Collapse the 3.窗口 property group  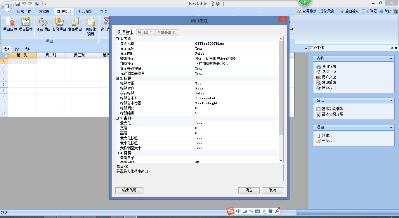pyautogui.click(x=117, y=118)
